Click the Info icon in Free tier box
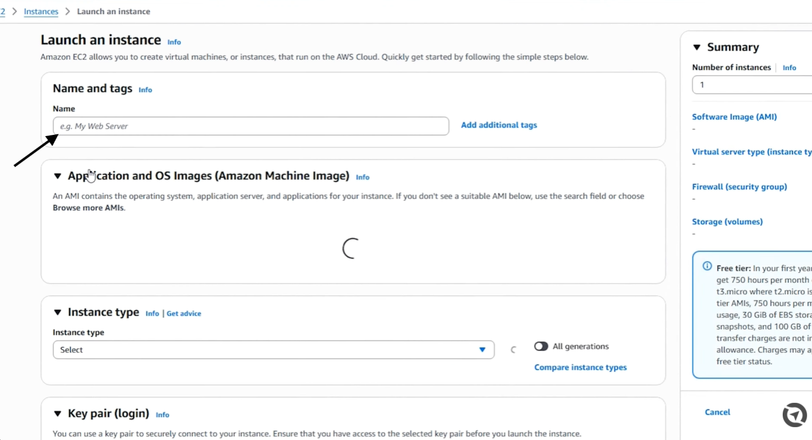 707,266
